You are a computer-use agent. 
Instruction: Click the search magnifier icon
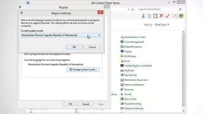tap(180, 9)
